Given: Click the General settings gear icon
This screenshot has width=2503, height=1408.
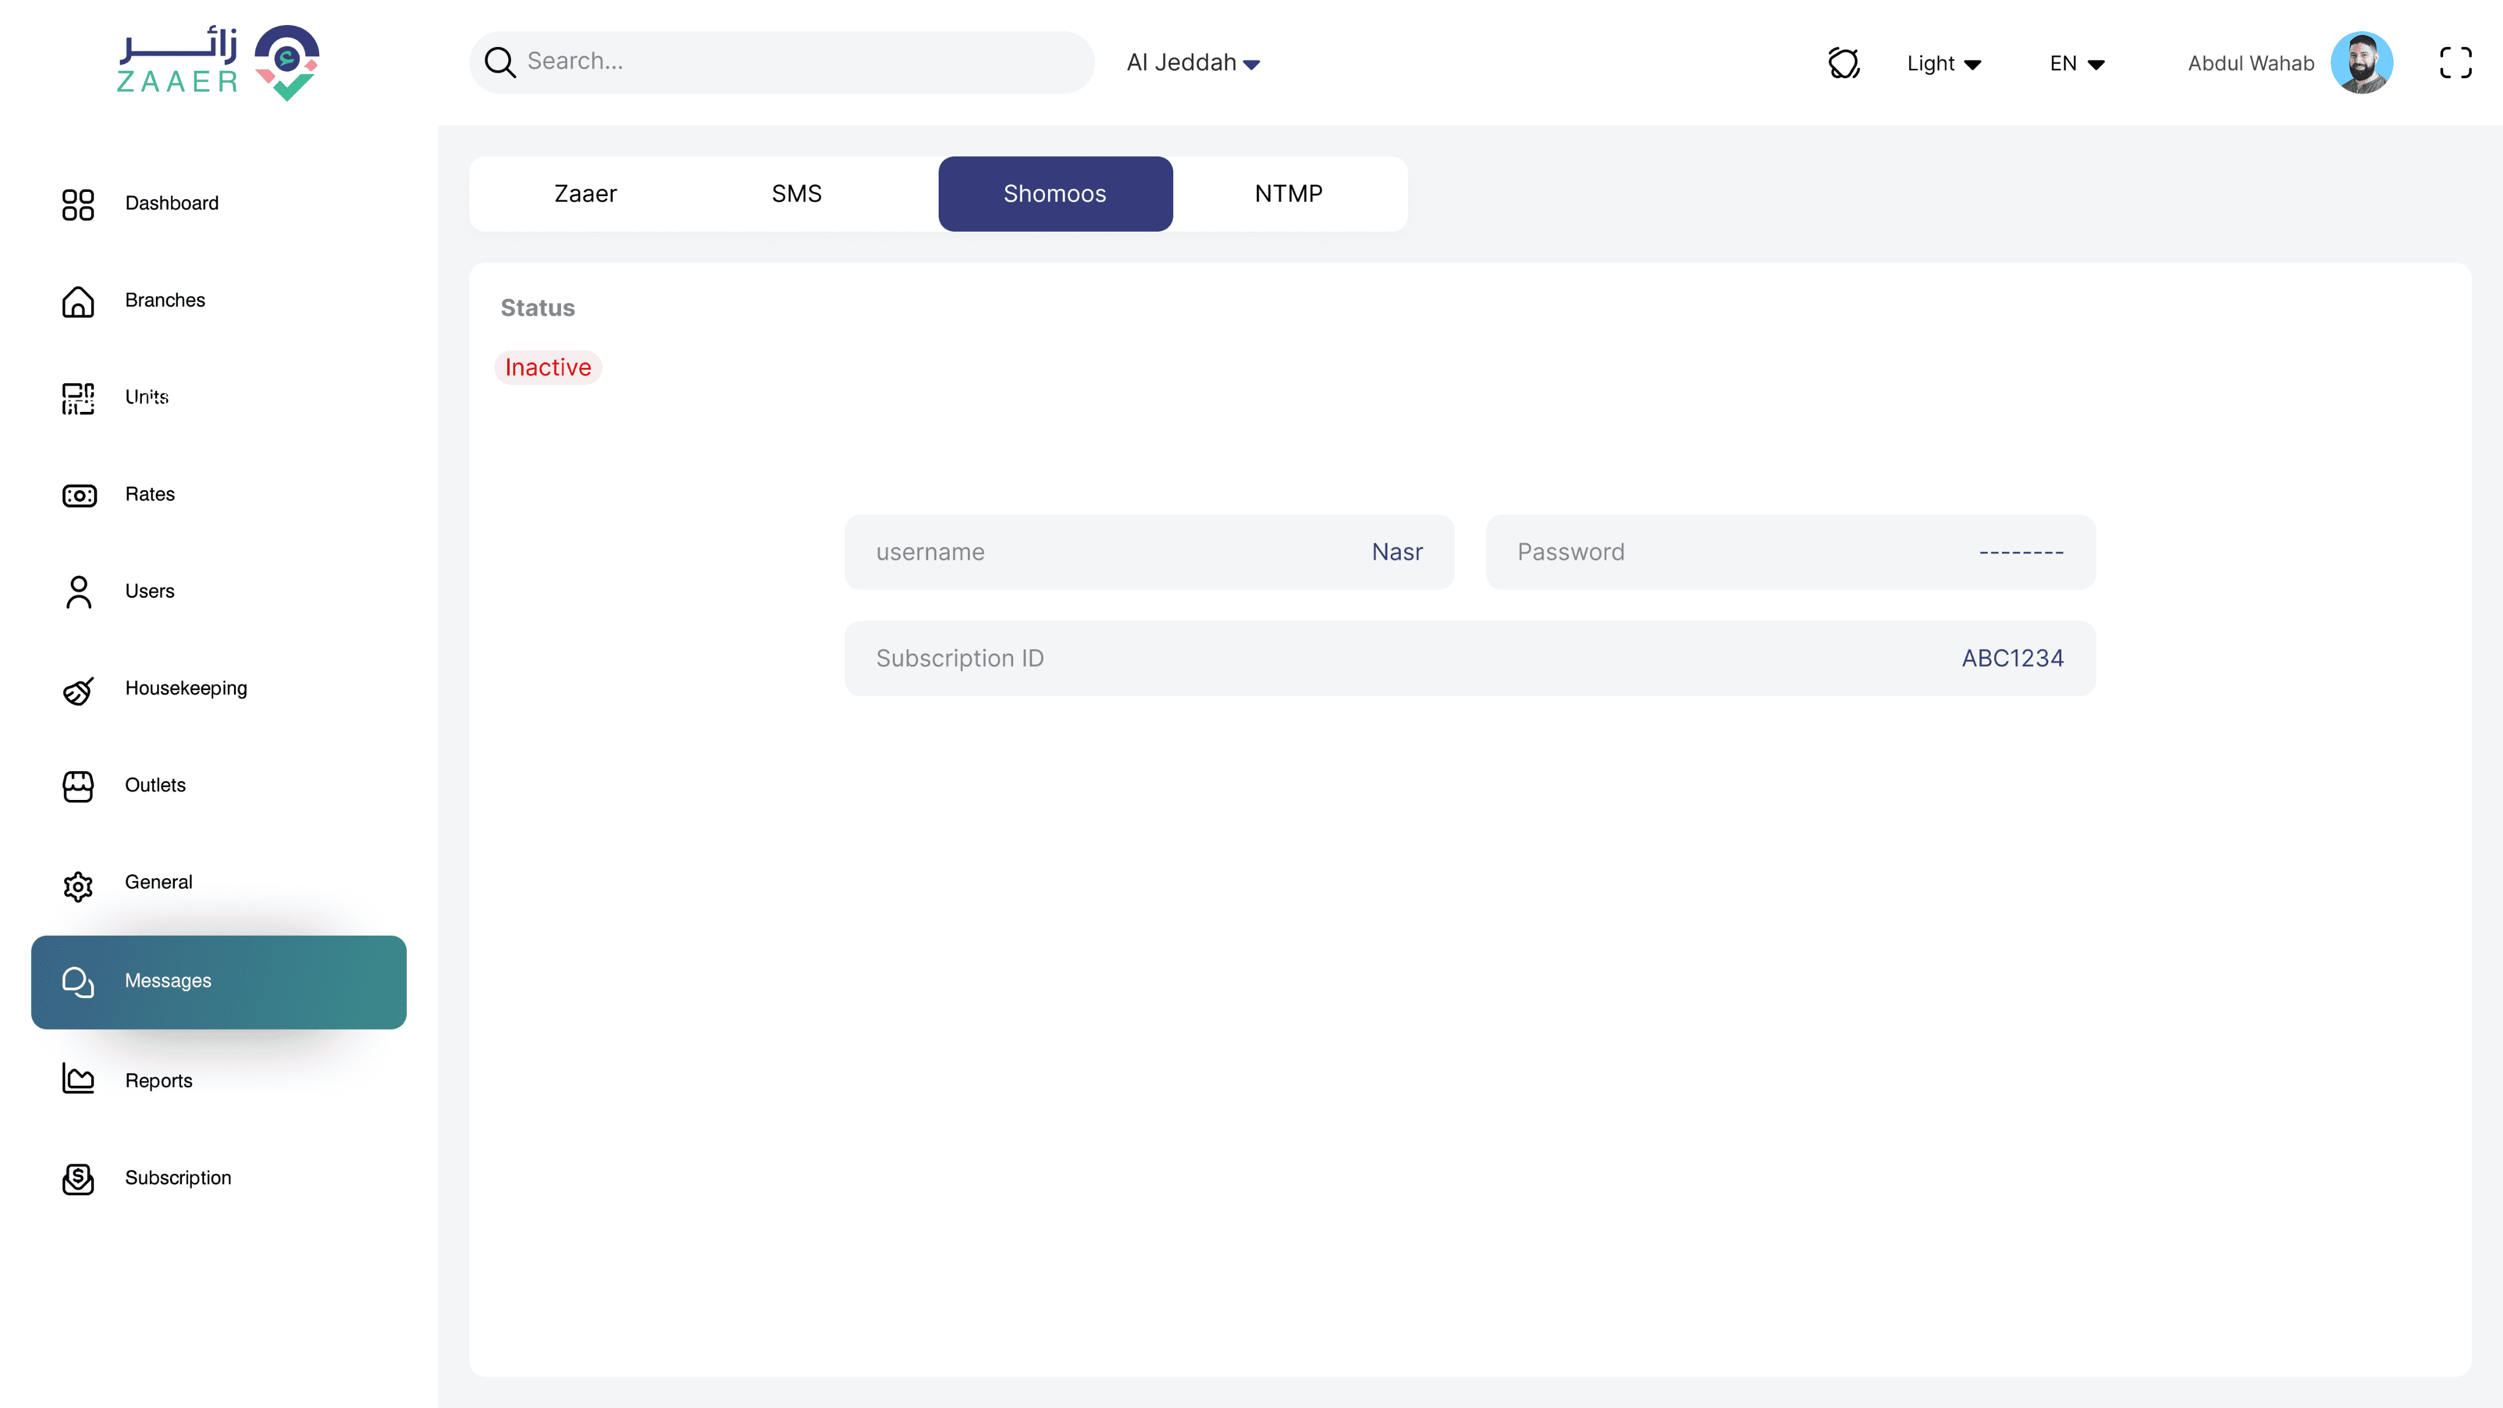Looking at the screenshot, I should pos(78,886).
